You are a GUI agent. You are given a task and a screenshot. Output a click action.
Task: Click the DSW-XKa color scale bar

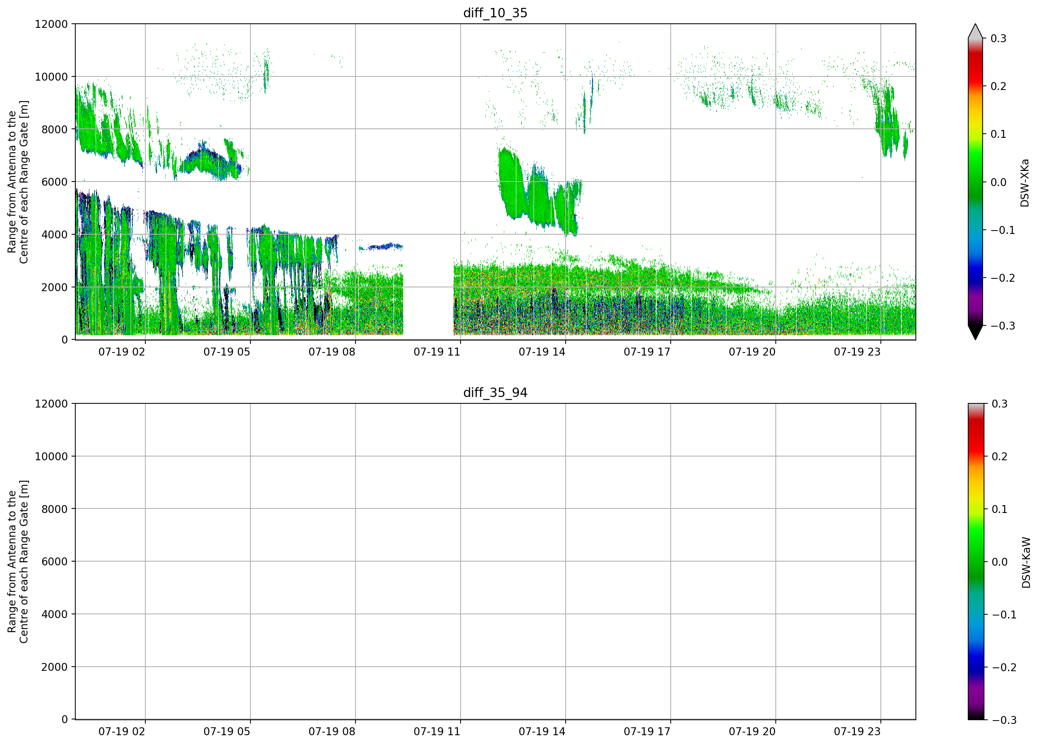(x=975, y=182)
